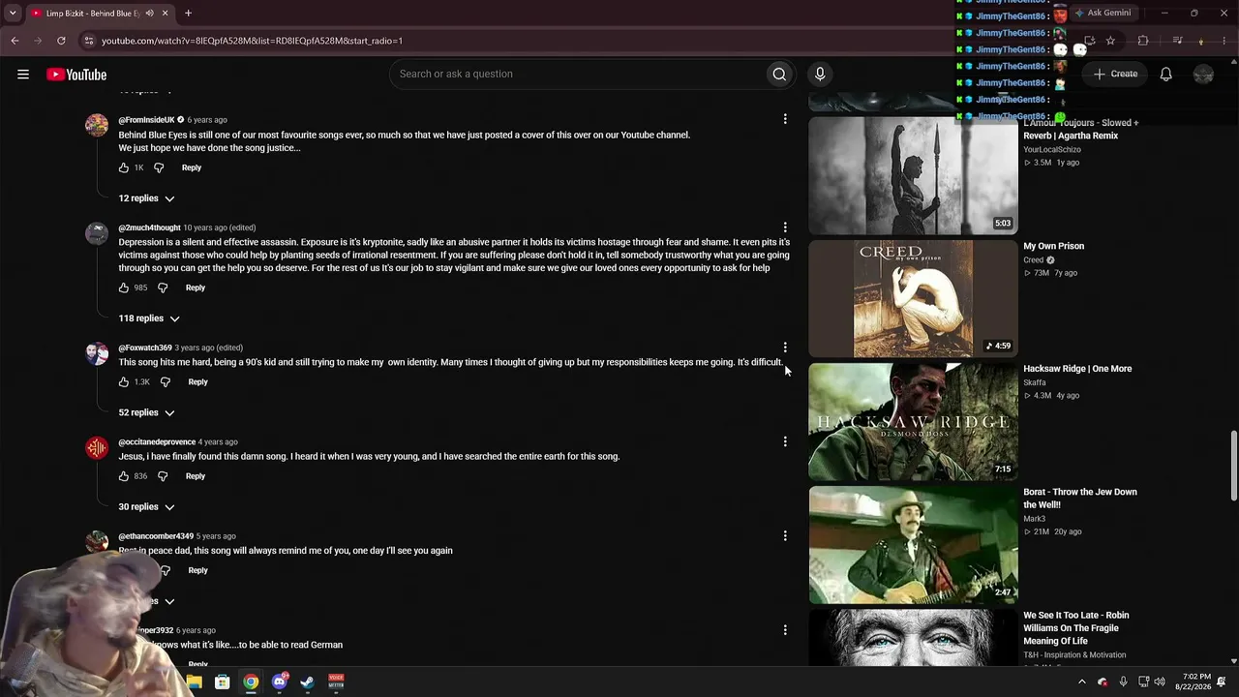
Task: Expand the 12 replies thread
Action: click(x=146, y=198)
